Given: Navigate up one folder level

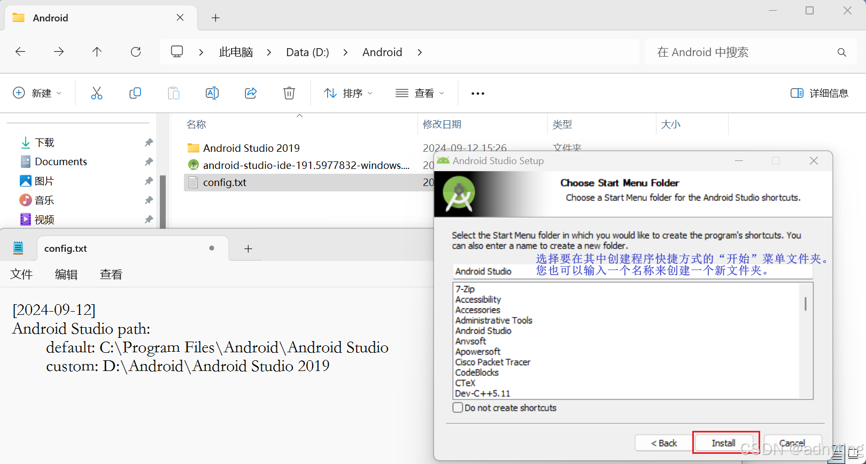Looking at the screenshot, I should point(97,52).
